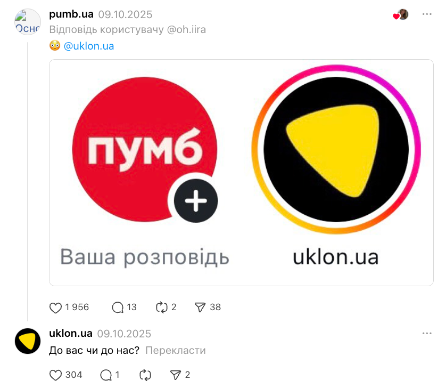Repost the uklon.ua reply
The width and height of the screenshot is (446, 388).
click(x=145, y=375)
